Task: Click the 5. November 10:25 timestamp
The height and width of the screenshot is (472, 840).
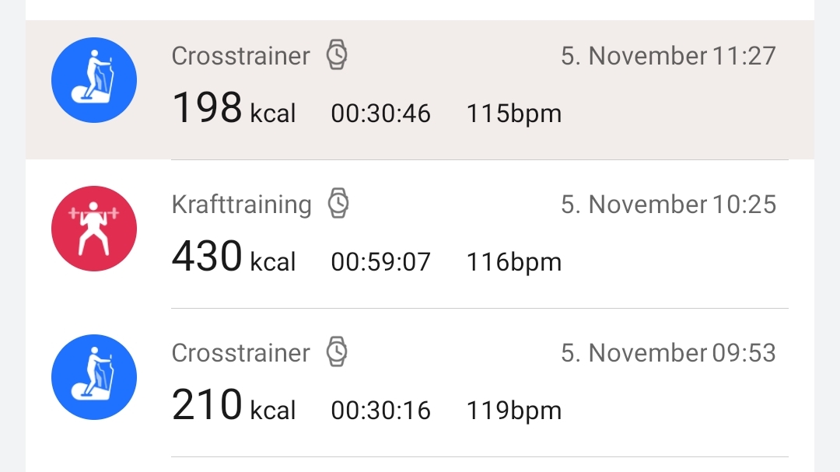Action: [x=669, y=205]
